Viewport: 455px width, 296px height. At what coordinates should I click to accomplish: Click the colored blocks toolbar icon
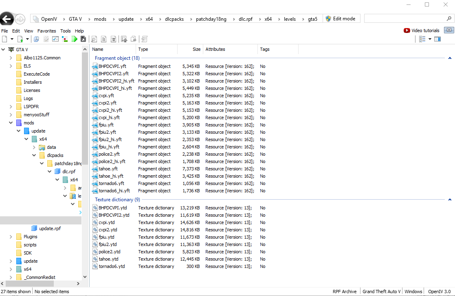tap(65, 39)
